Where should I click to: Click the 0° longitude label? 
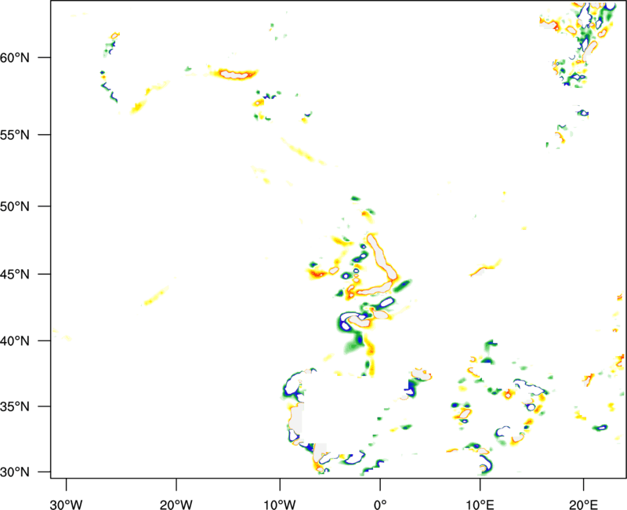pos(380,505)
